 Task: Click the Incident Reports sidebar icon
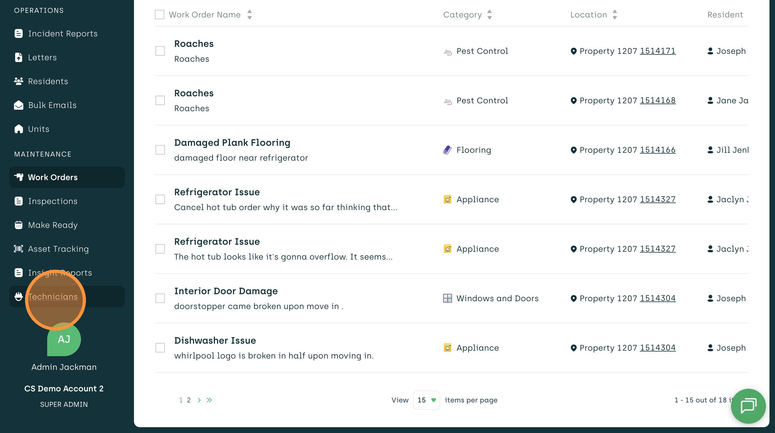19,33
